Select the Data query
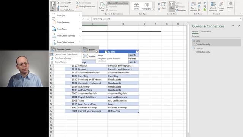Image resolution: width=243 pixels, height=137 pixels. (x=216, y=43)
